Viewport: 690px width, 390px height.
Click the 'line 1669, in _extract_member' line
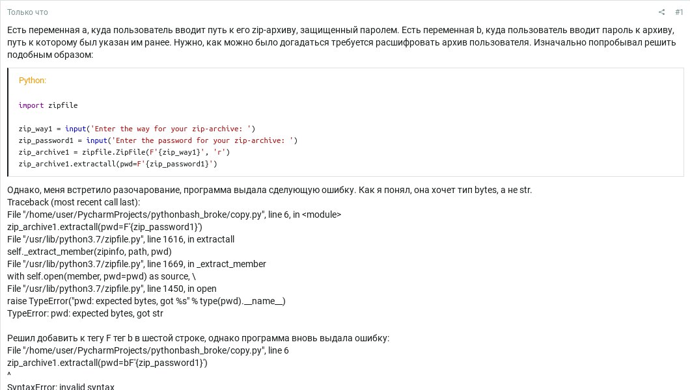pyautogui.click(x=137, y=264)
